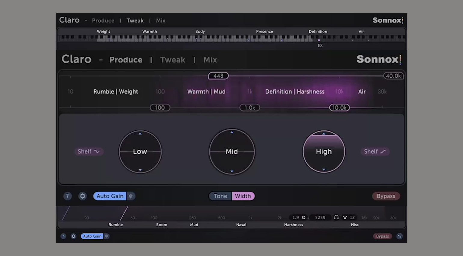Click the 5259 frequency value field
This screenshot has width=463, height=256.
[x=320, y=217]
